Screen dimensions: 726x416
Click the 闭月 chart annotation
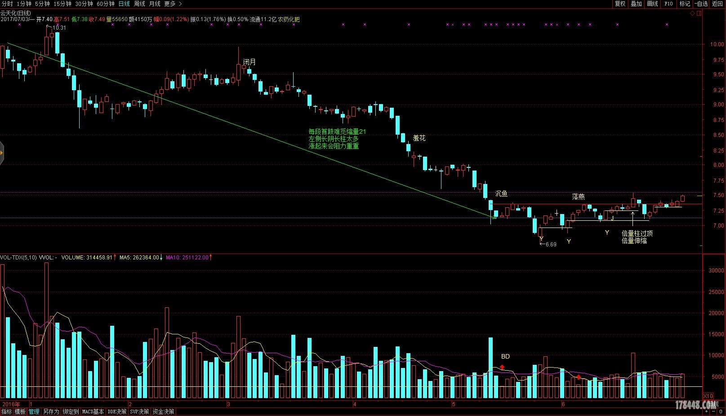(249, 62)
